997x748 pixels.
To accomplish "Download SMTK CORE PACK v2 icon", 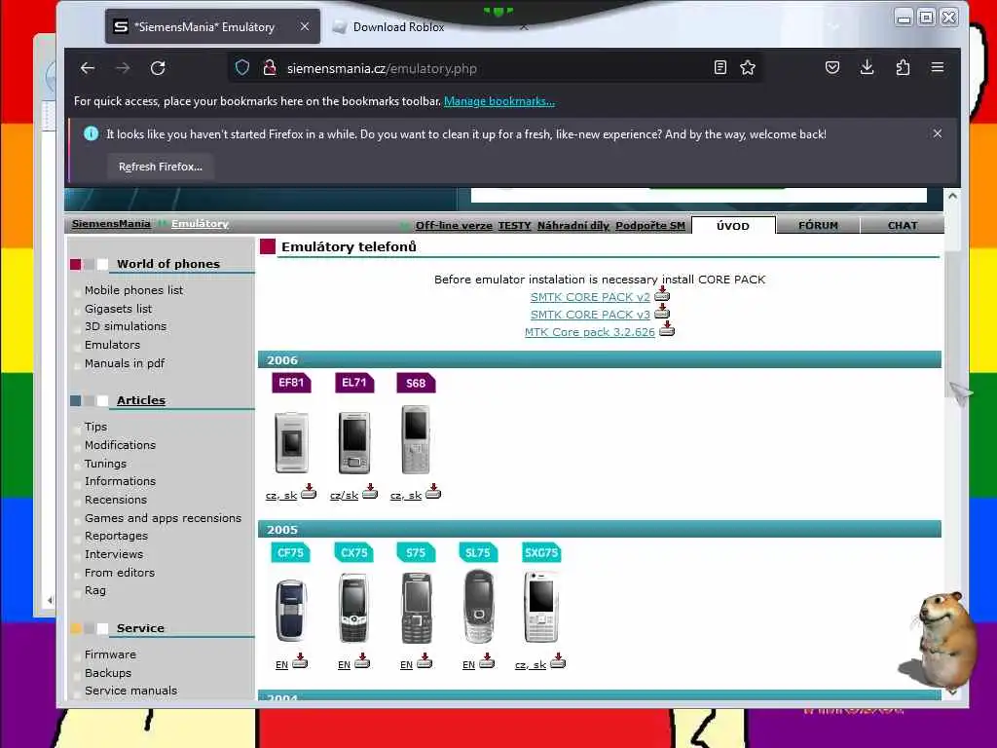I will [662, 294].
